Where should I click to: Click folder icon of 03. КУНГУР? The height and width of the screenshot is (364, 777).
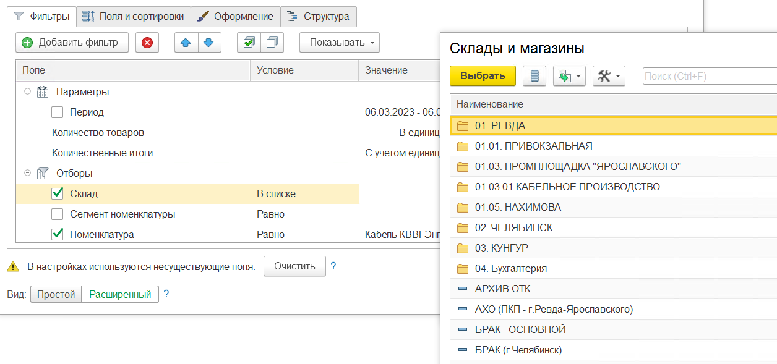[462, 248]
